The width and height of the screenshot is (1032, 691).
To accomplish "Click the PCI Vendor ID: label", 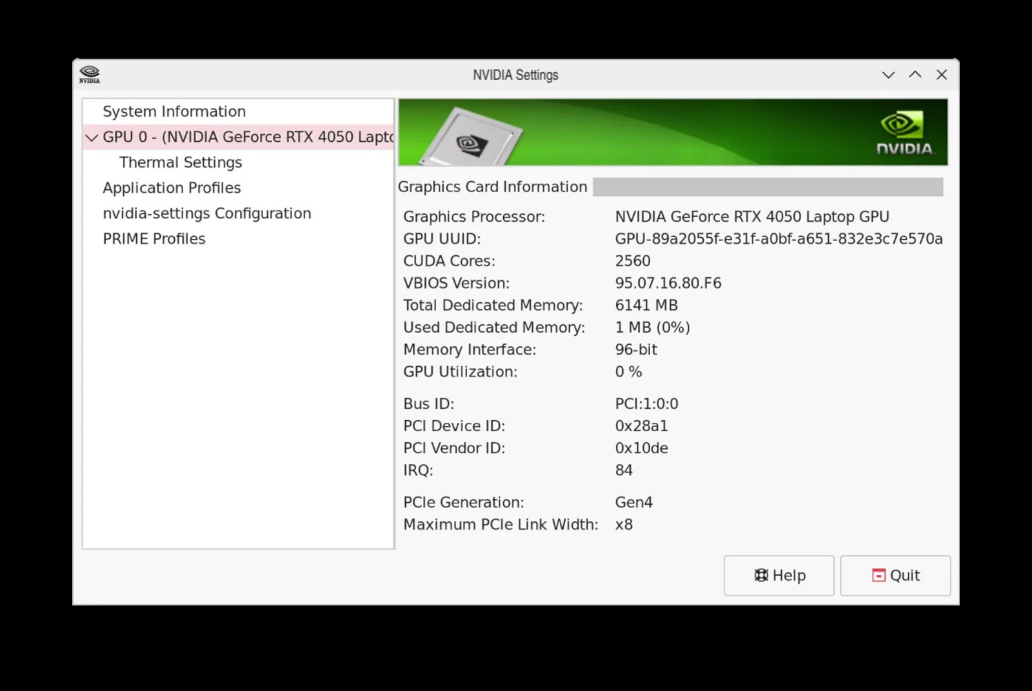I will (x=454, y=448).
